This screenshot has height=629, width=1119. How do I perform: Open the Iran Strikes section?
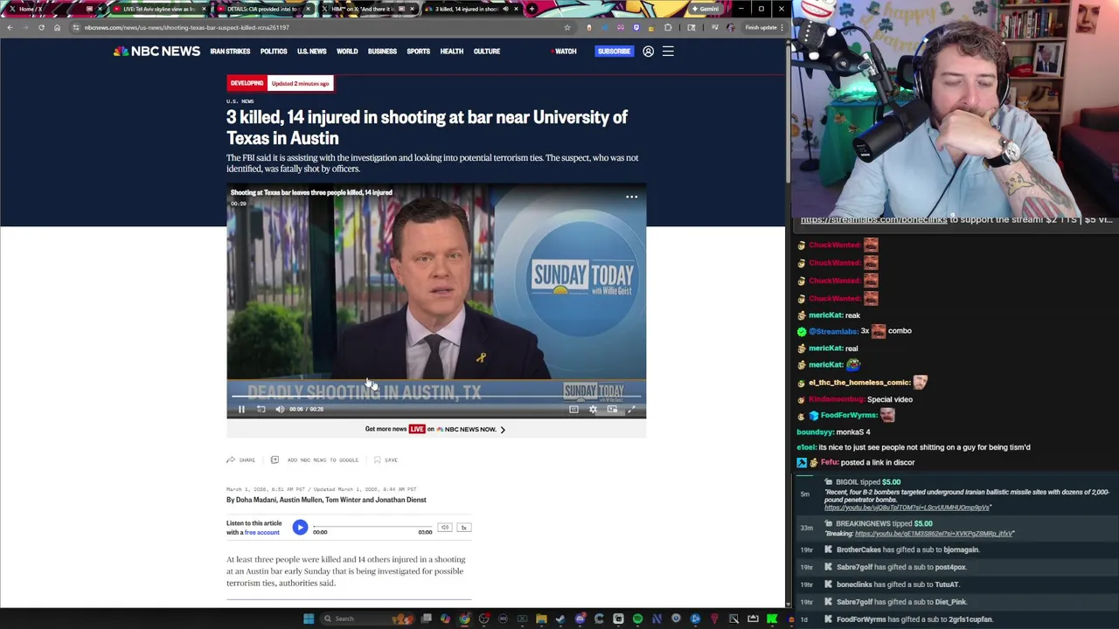point(230,52)
